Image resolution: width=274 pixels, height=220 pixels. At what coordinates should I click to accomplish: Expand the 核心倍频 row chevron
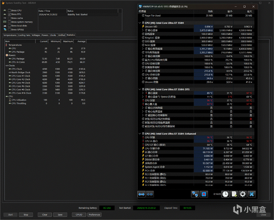click(143, 78)
